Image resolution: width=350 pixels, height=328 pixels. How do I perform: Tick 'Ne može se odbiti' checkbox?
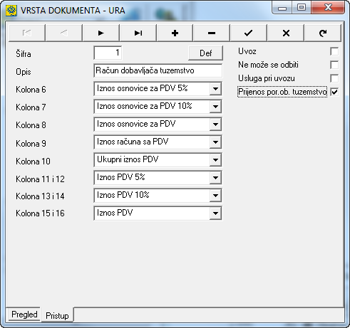click(x=334, y=65)
